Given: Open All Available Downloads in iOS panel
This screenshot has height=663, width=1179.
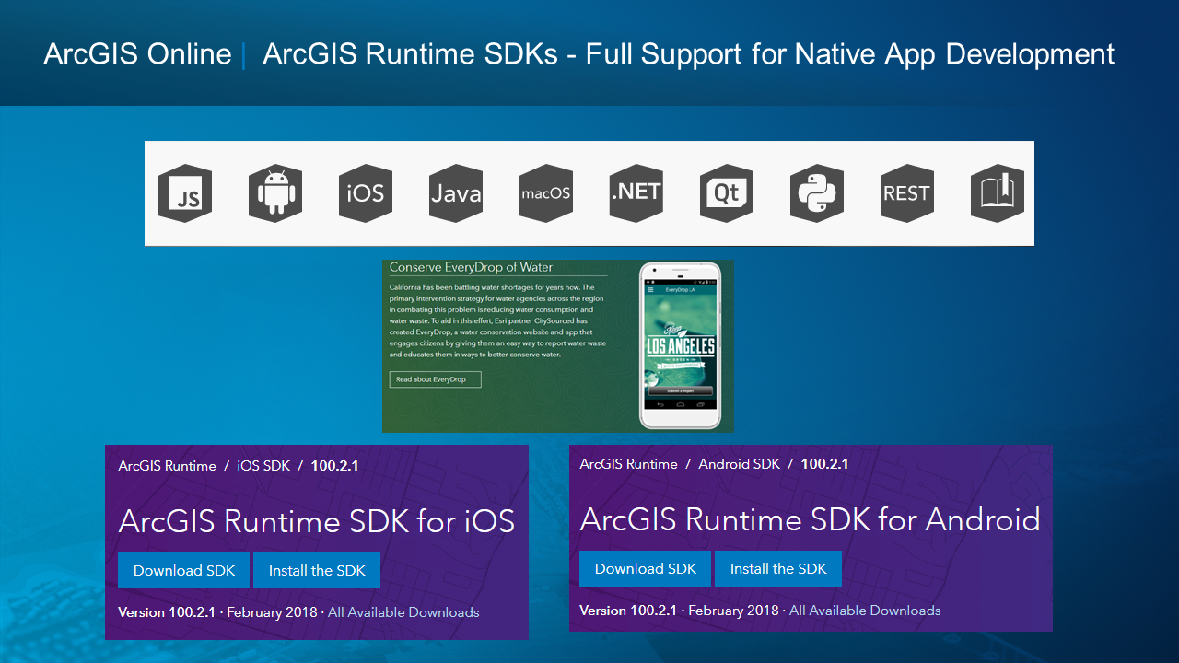Looking at the screenshot, I should [x=403, y=612].
